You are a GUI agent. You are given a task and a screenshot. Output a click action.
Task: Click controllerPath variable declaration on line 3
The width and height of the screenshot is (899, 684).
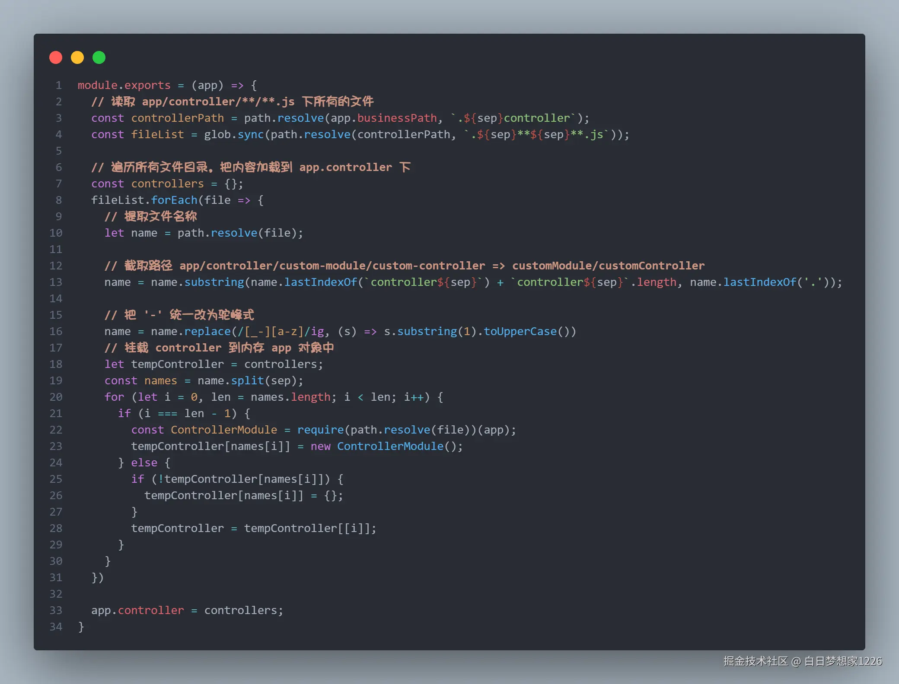coord(177,118)
